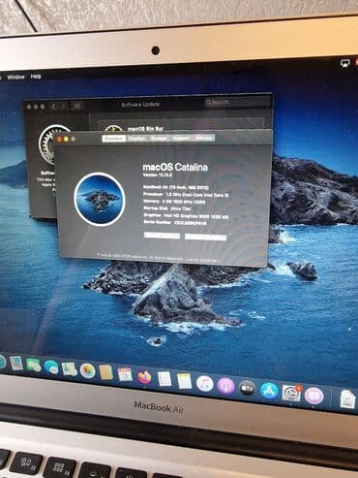The height and width of the screenshot is (478, 358).
Task: Click Version number under macOS Catalina
Action: click(x=158, y=175)
